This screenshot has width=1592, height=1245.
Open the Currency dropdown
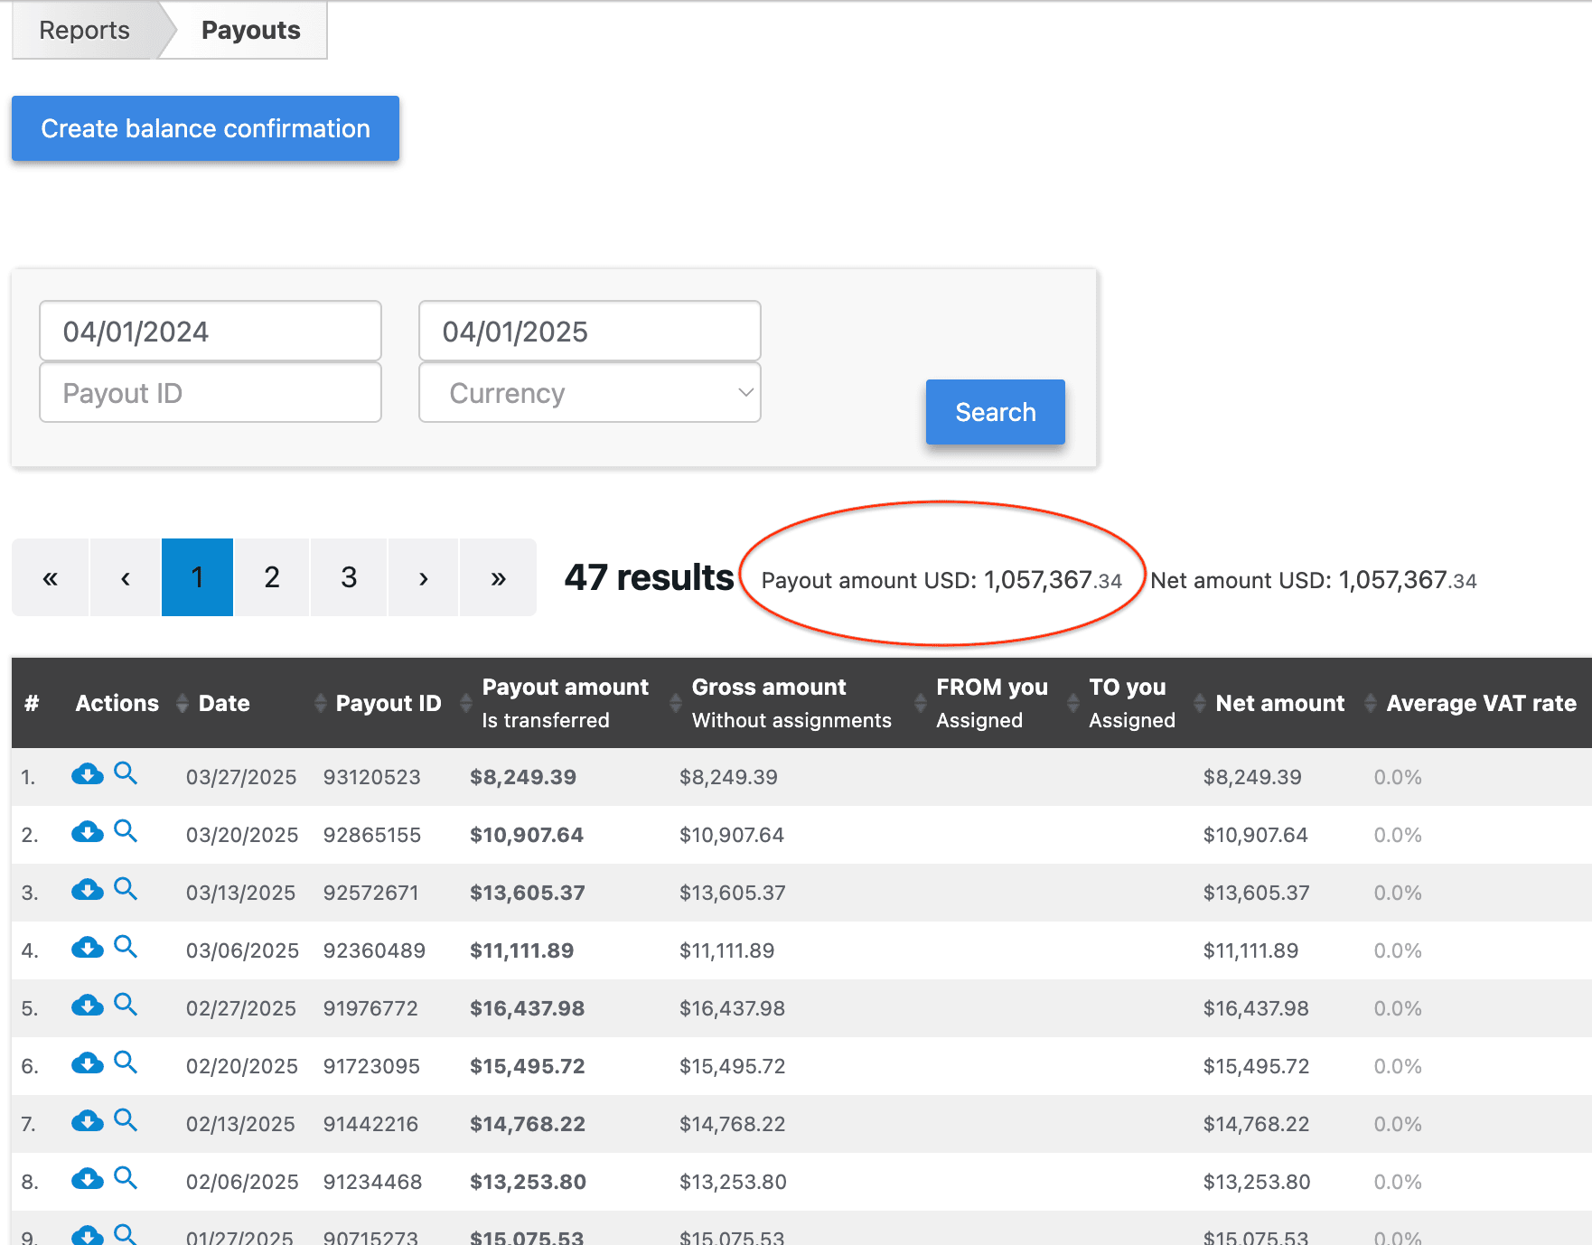589,393
